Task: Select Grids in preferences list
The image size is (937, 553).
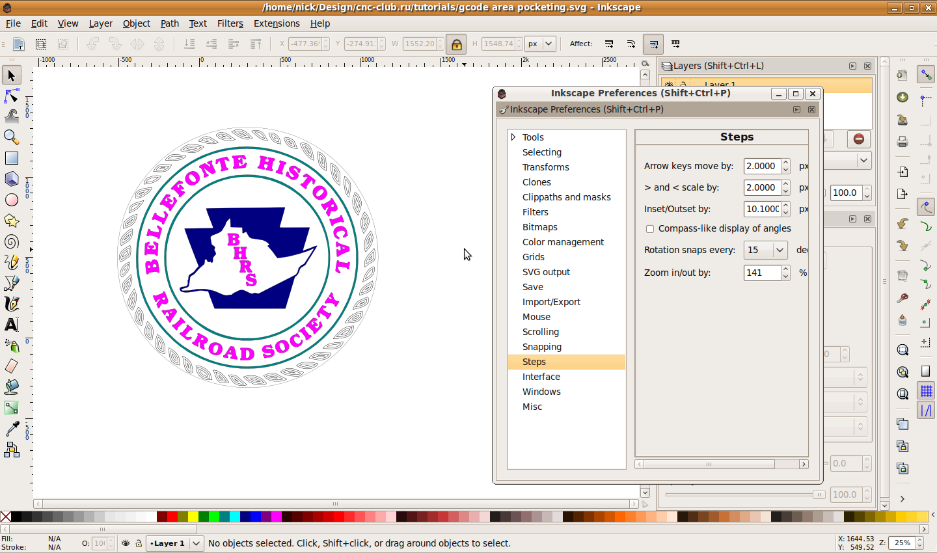Action: coord(567,257)
